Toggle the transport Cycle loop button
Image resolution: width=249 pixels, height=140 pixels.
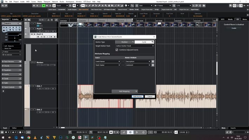(123, 132)
